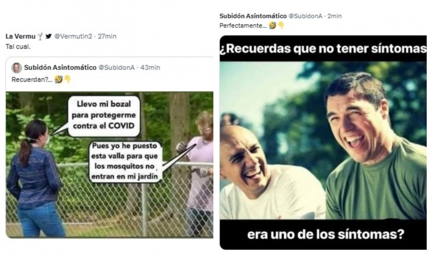Click the laughing emoji after Recuerdan?
This screenshot has height=259, width=432.
click(x=58, y=79)
